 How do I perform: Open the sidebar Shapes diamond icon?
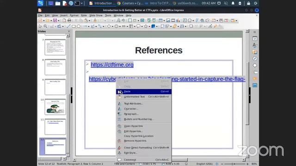(x=255, y=65)
